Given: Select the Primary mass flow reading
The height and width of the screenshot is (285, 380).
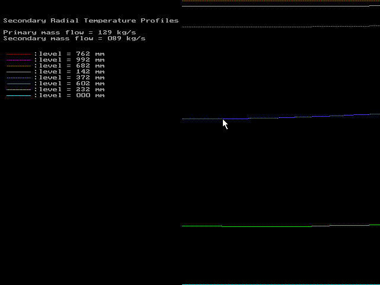Looking at the screenshot, I should click(x=74, y=32).
